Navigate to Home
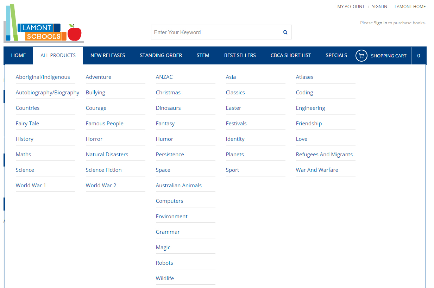Screen dimensions: 434x288 point(18,55)
